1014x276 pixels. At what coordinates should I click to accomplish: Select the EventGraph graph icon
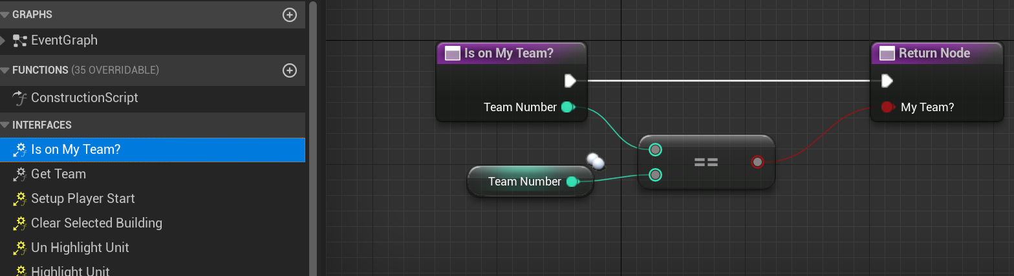click(19, 41)
